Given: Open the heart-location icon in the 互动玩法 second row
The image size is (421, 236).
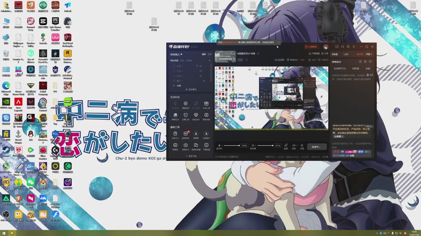Looking at the screenshot, I should 196,115.
